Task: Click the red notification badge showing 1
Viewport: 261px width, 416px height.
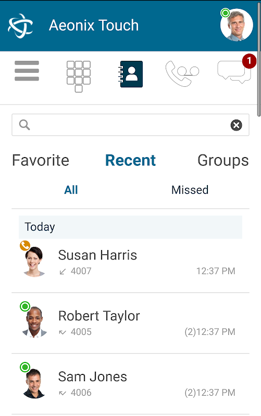Action: [249, 61]
